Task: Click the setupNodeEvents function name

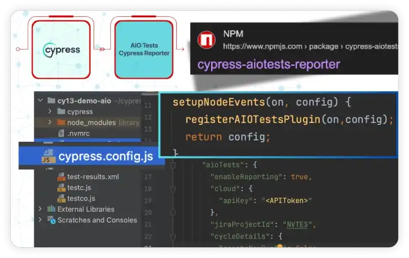Action: click(x=219, y=102)
